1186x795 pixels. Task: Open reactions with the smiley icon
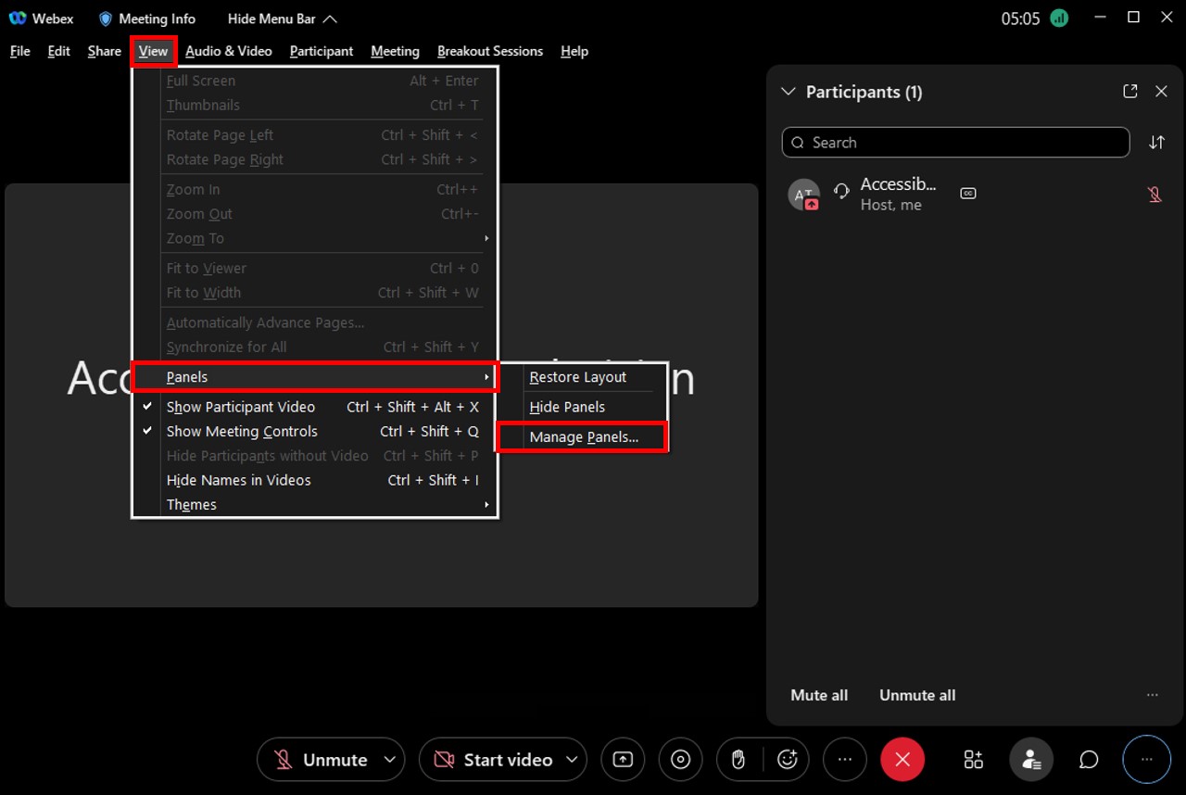788,759
